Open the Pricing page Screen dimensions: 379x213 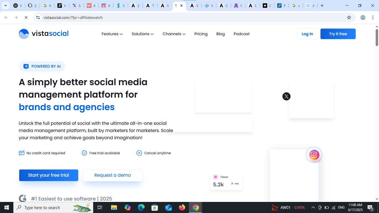click(201, 34)
